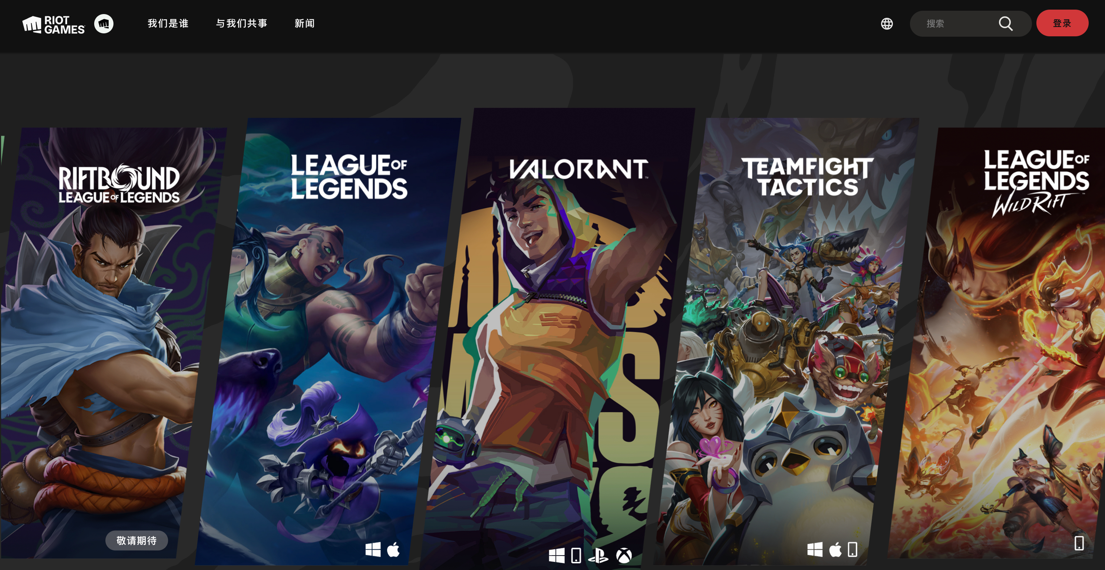Click Windows icon on League of Legends card
This screenshot has height=570, width=1105.
[x=373, y=549]
